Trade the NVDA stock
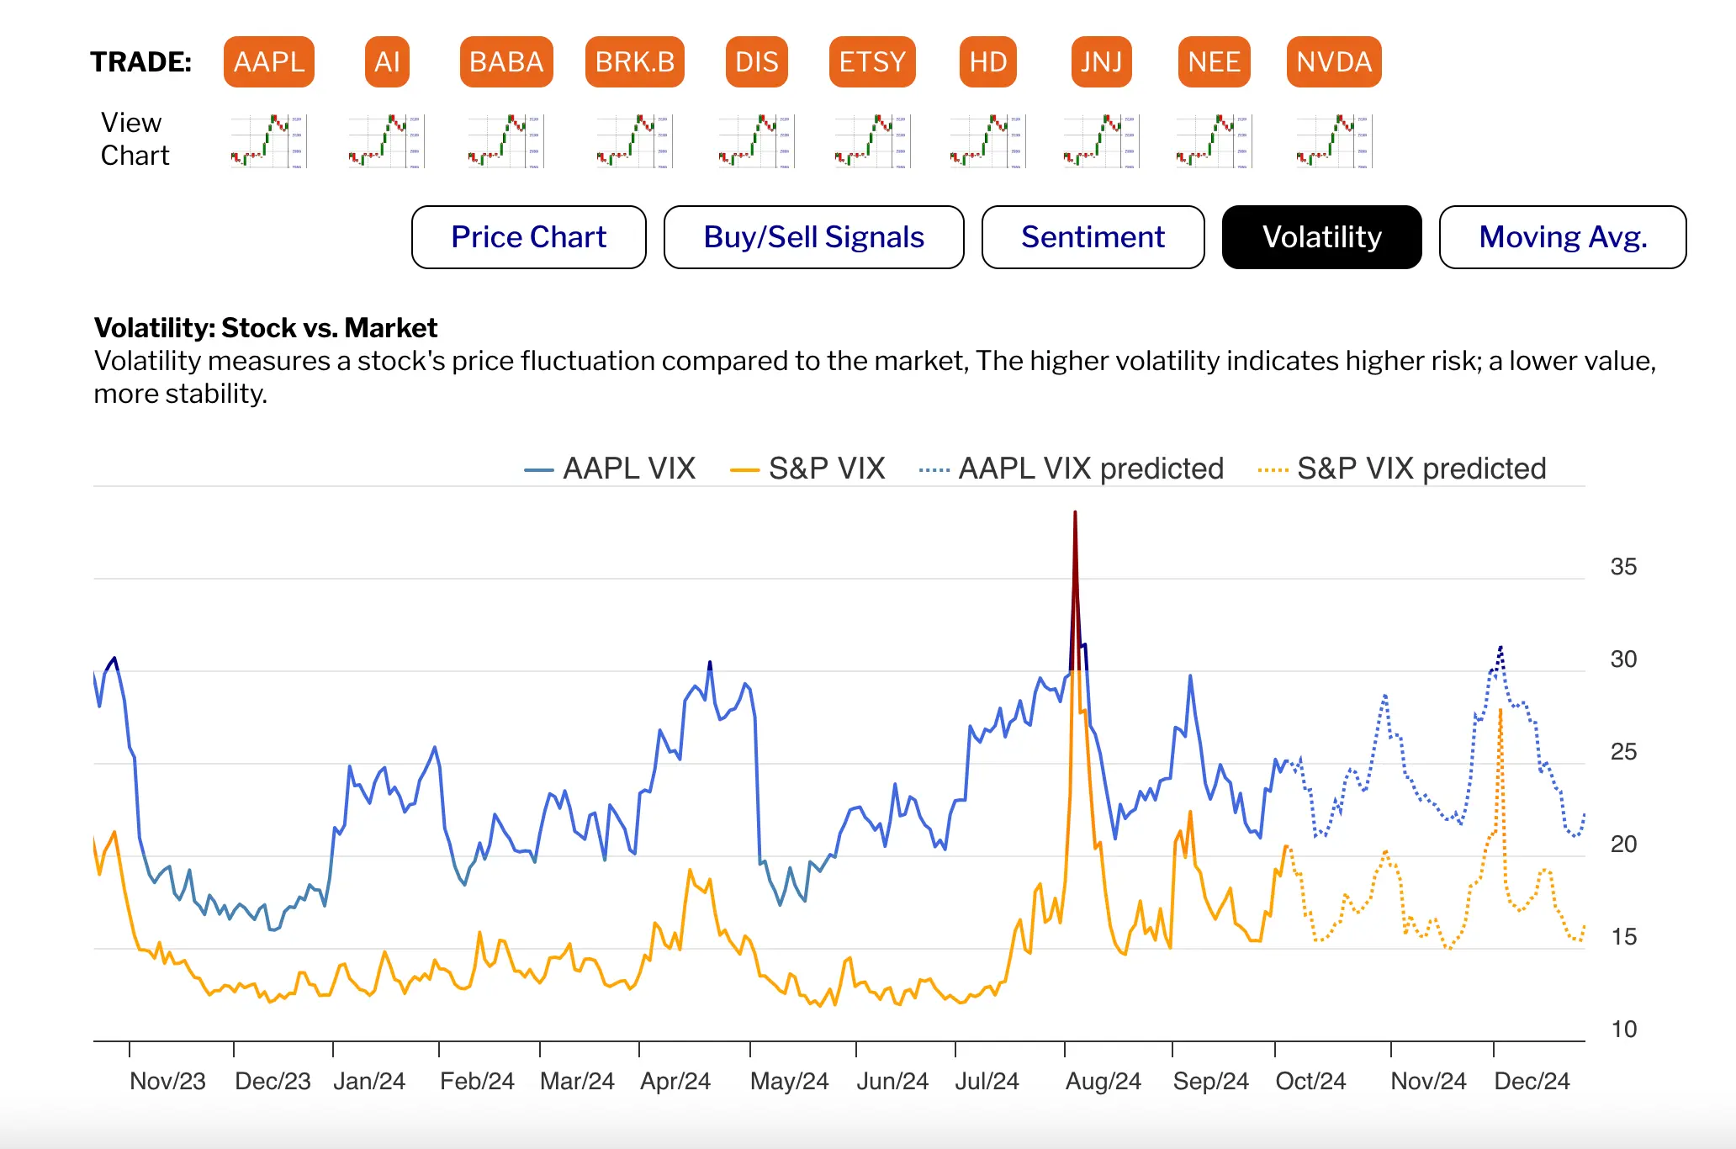Viewport: 1736px width, 1149px height. [1334, 62]
